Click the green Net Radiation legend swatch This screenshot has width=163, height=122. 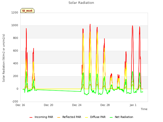click(x=111, y=117)
